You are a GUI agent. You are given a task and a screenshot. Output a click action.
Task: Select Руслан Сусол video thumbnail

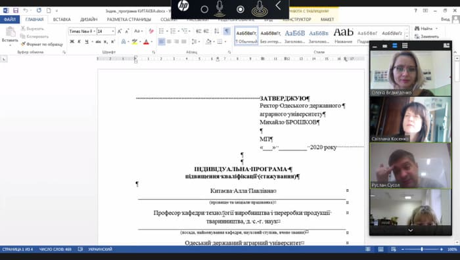coord(411,165)
